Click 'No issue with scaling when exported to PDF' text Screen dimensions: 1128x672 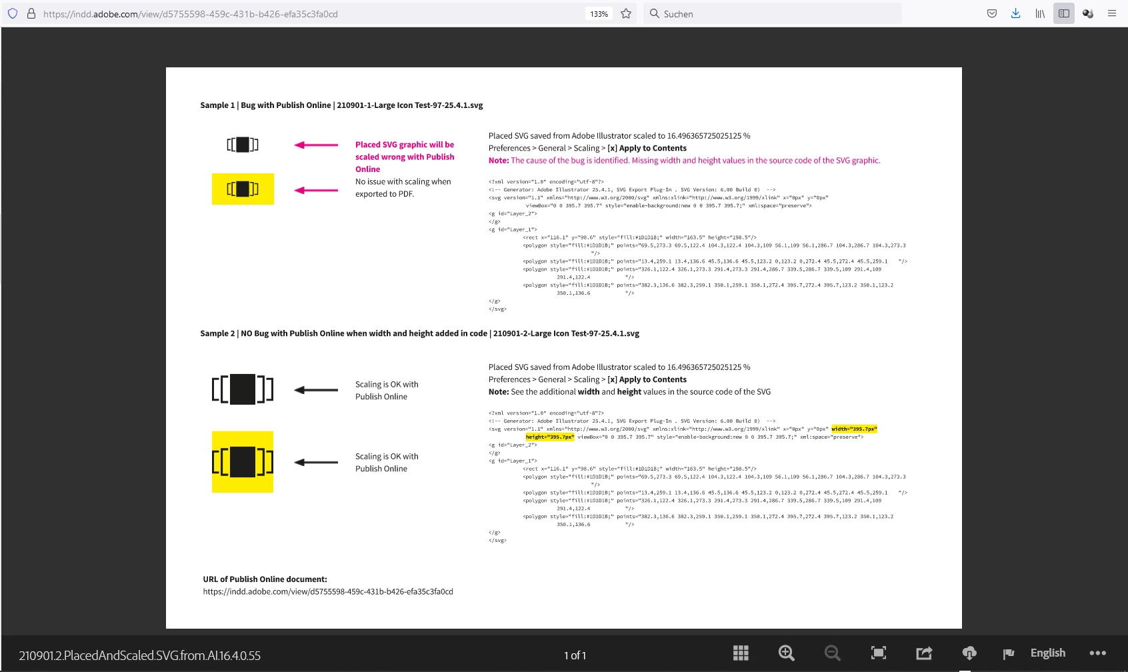click(403, 188)
